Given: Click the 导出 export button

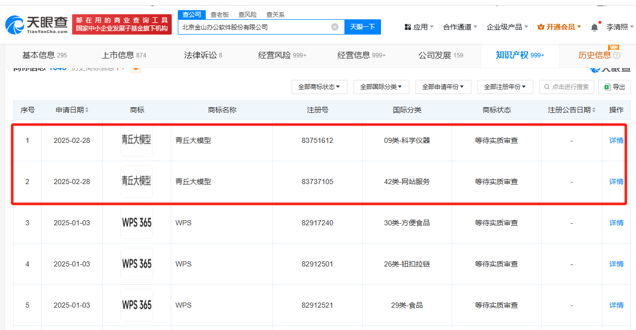Looking at the screenshot, I should [x=615, y=87].
